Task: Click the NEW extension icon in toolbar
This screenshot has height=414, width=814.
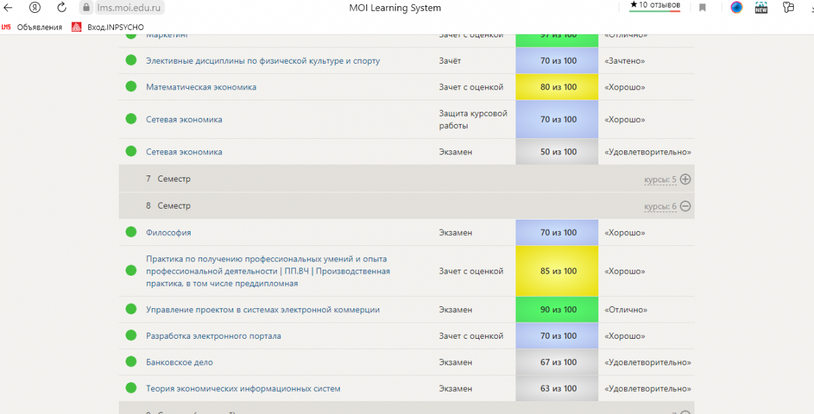Action: [761, 8]
